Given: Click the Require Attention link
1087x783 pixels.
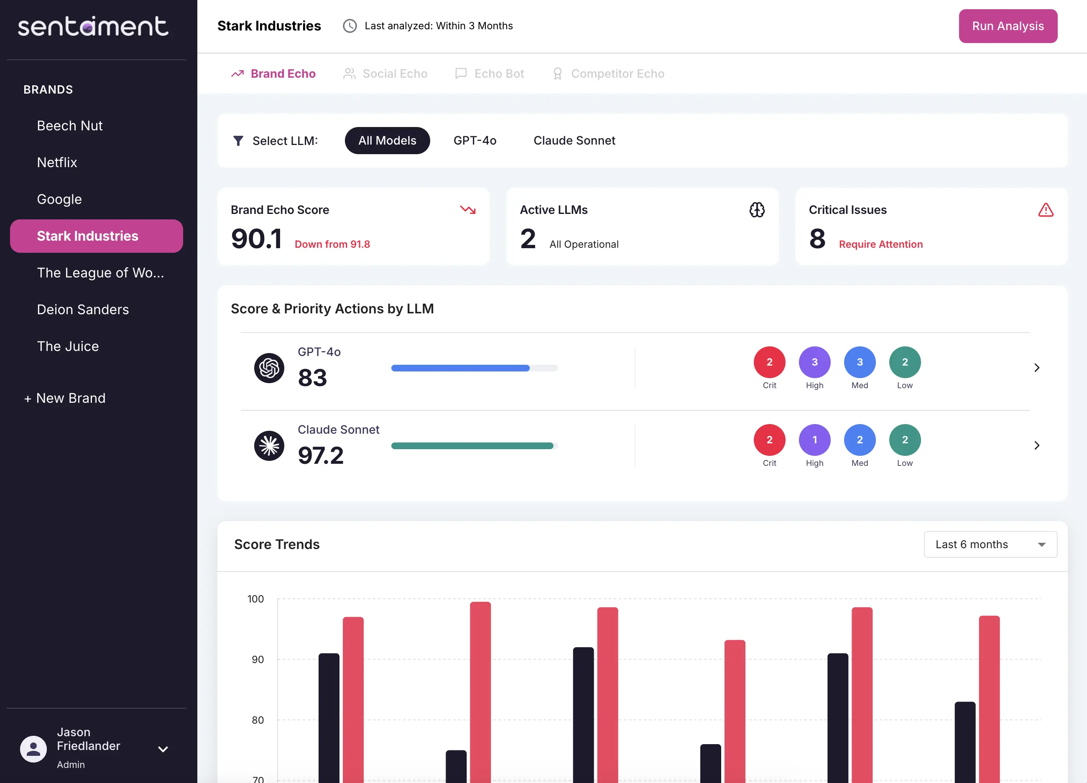Looking at the screenshot, I should point(880,244).
